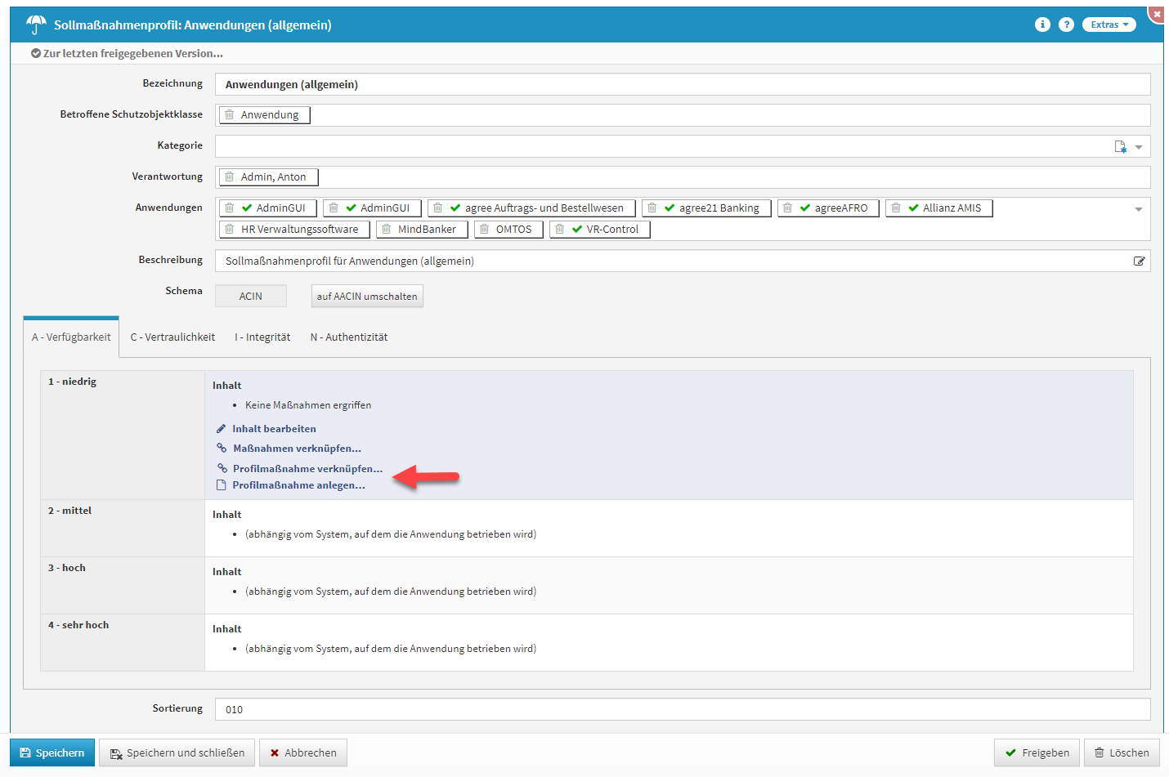Remove agree21 Banking with trash icon
Image resolution: width=1169 pixels, height=777 pixels.
click(652, 208)
